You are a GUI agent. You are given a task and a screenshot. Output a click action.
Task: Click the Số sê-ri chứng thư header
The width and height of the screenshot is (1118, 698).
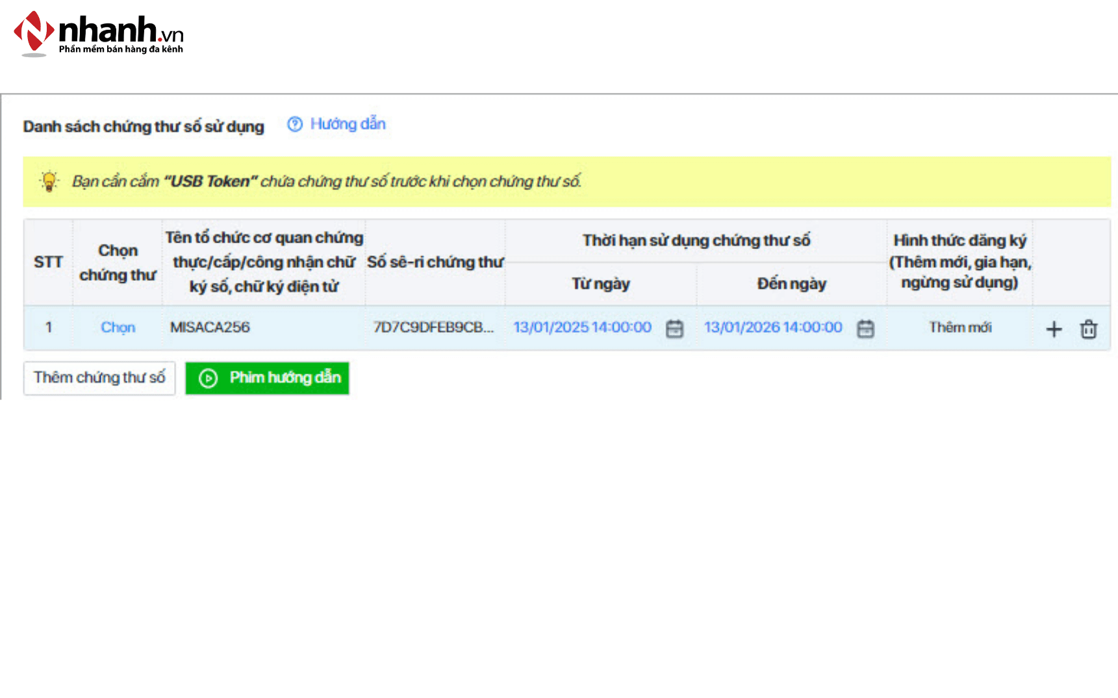click(435, 262)
